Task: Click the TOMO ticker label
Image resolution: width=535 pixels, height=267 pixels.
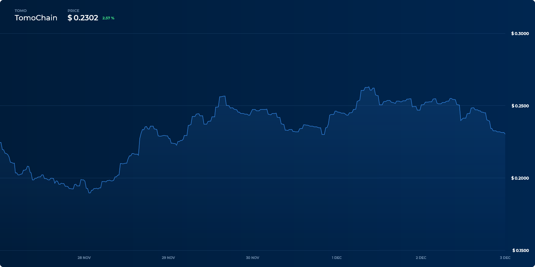Action: coord(21,11)
